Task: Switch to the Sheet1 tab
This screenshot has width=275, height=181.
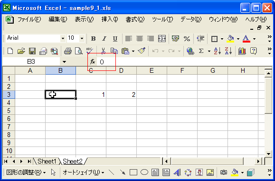Action: [x=47, y=161]
